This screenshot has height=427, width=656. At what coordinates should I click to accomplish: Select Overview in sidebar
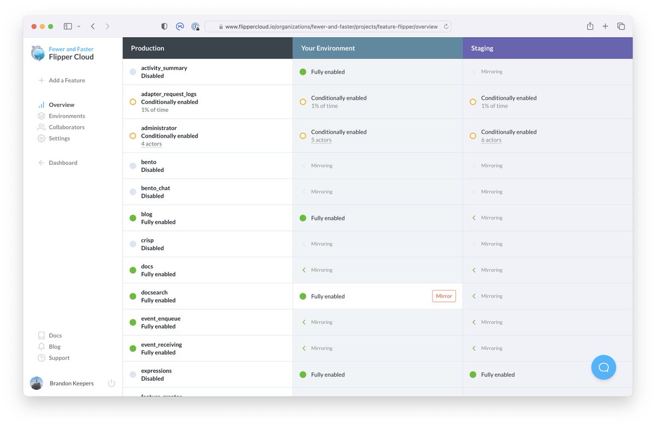[61, 105]
